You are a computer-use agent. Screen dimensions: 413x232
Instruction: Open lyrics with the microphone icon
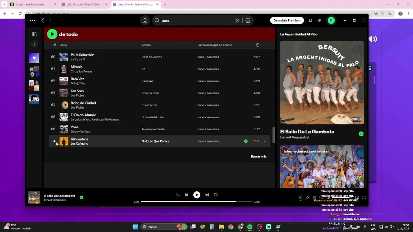click(307, 198)
